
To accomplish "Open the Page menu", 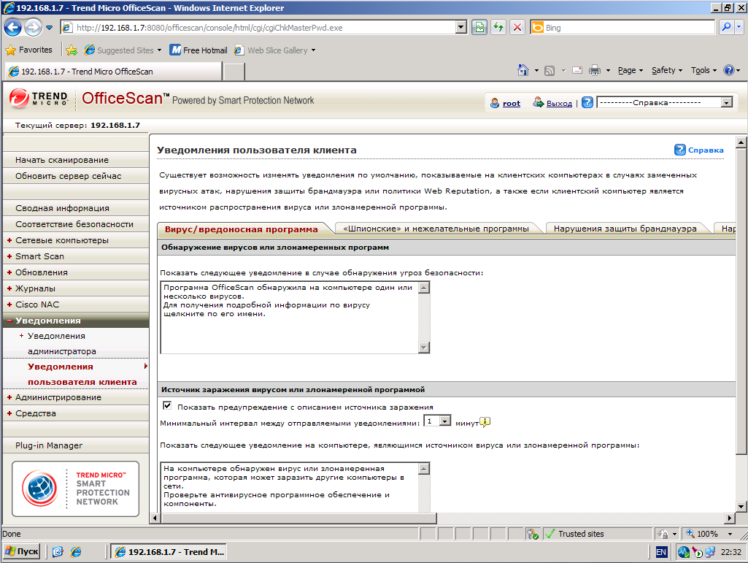I will [x=631, y=70].
